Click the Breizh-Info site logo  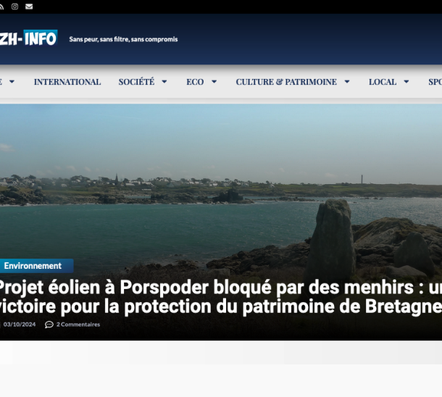(28, 38)
